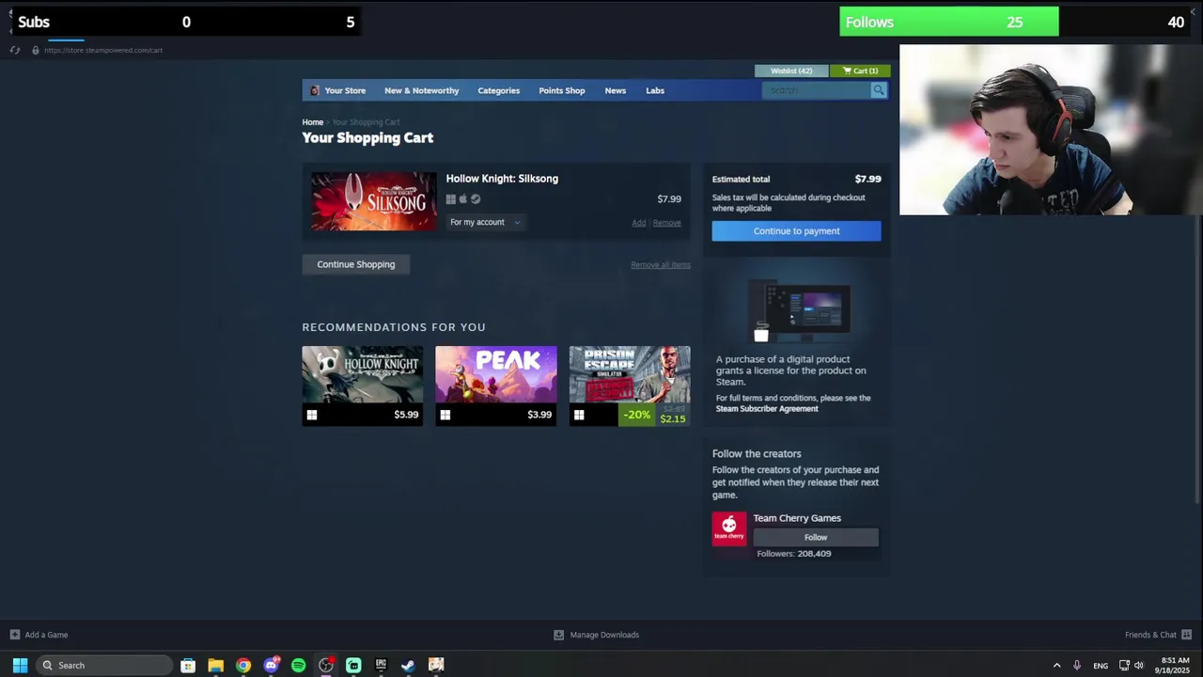
Task: Click the Hollow Knight: Silksong title
Action: [502, 179]
